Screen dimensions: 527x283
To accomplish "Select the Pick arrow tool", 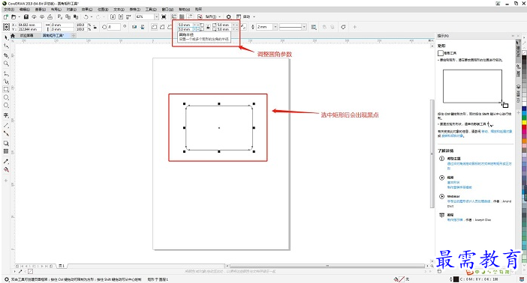I will tap(6, 37).
